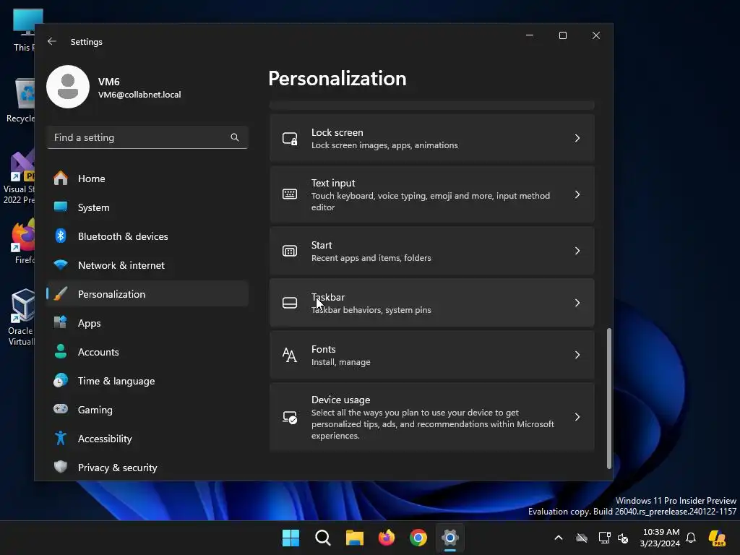Click the Fonts AA icon
Screen dimensions: 740x555
pyautogui.click(x=290, y=355)
